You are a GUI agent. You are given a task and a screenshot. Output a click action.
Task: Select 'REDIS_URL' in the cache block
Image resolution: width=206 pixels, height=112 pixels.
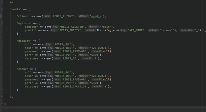[x=62, y=73]
